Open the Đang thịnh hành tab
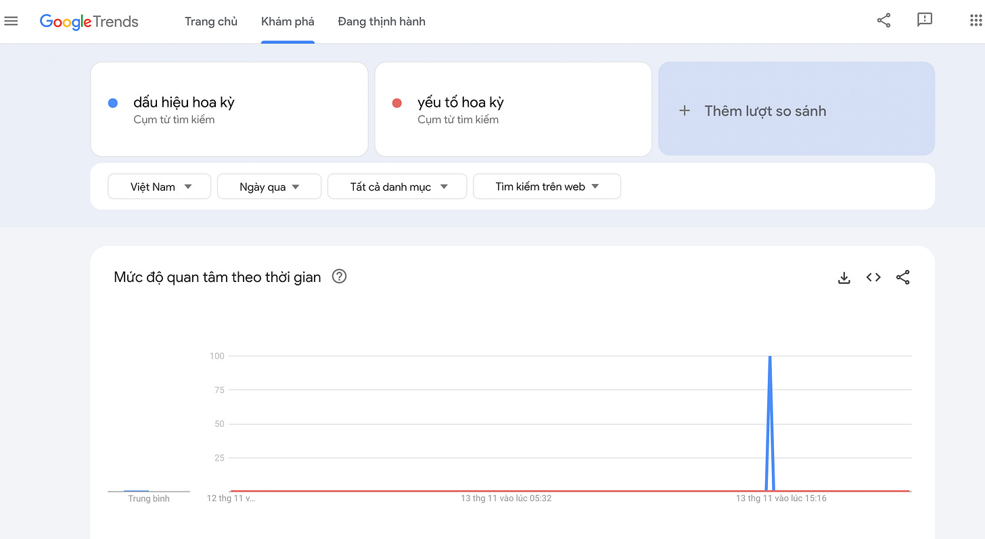This screenshot has width=985, height=539. 382,22
